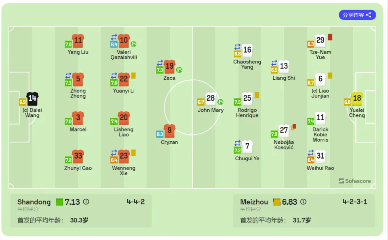
Task: Click substitution arrows above Chaosheng Yang
Action: click(x=237, y=47)
